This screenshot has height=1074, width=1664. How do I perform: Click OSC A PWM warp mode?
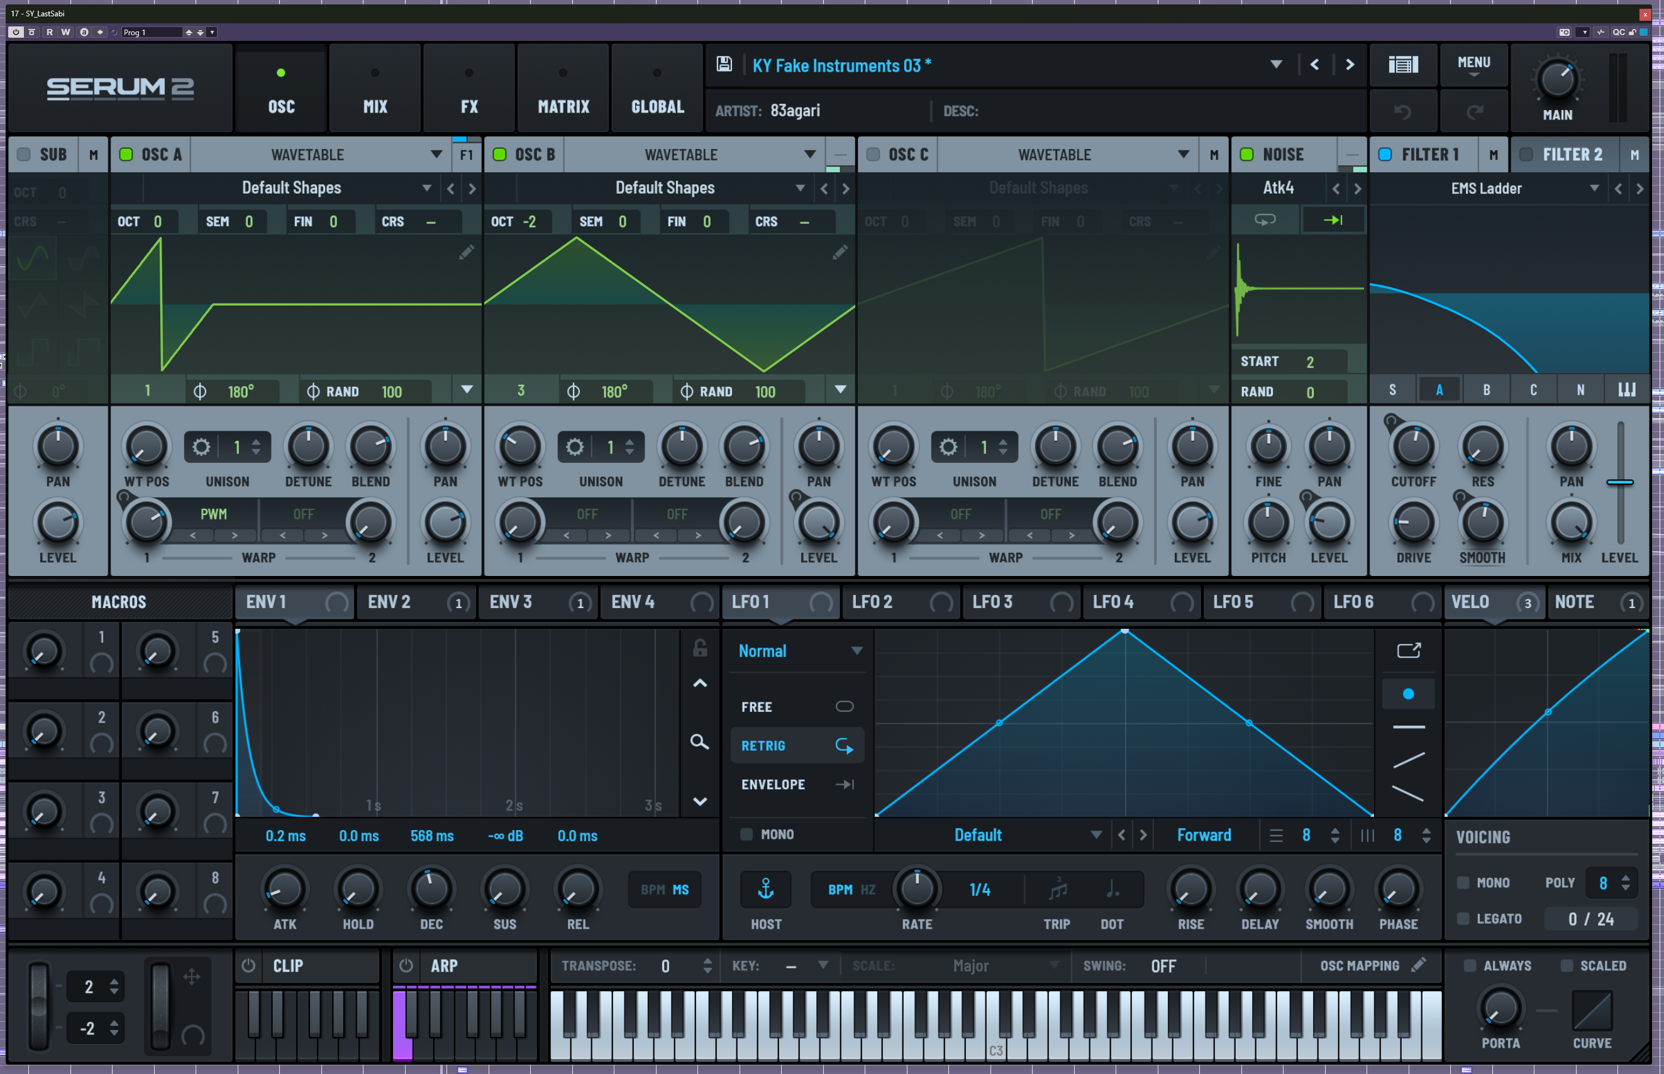pos(213,514)
